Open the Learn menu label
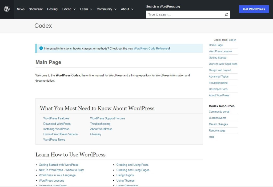The image size is (273, 187). pyautogui.click(x=84, y=9)
